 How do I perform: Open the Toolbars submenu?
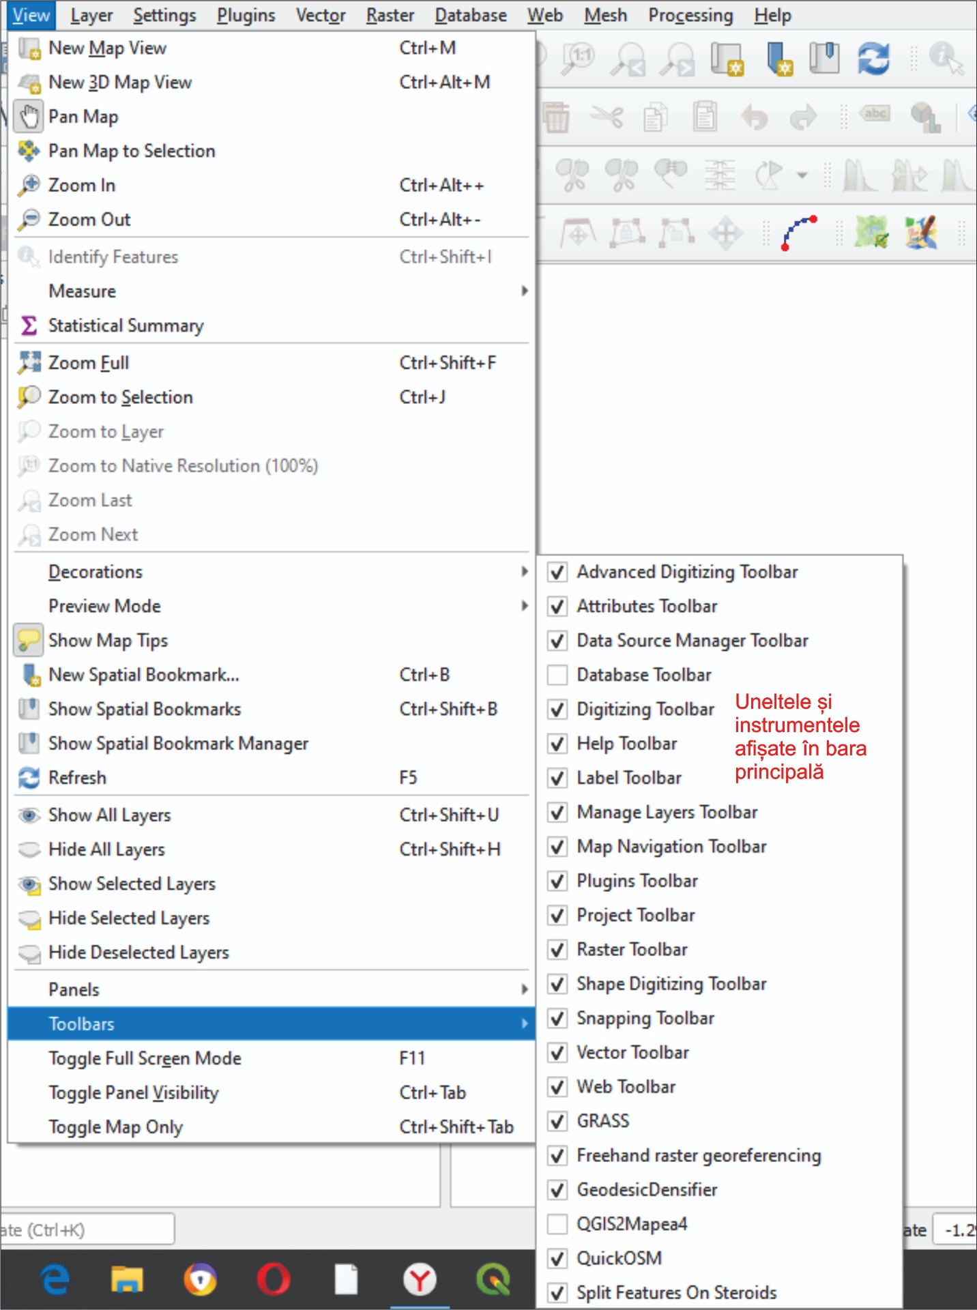[x=271, y=1023]
